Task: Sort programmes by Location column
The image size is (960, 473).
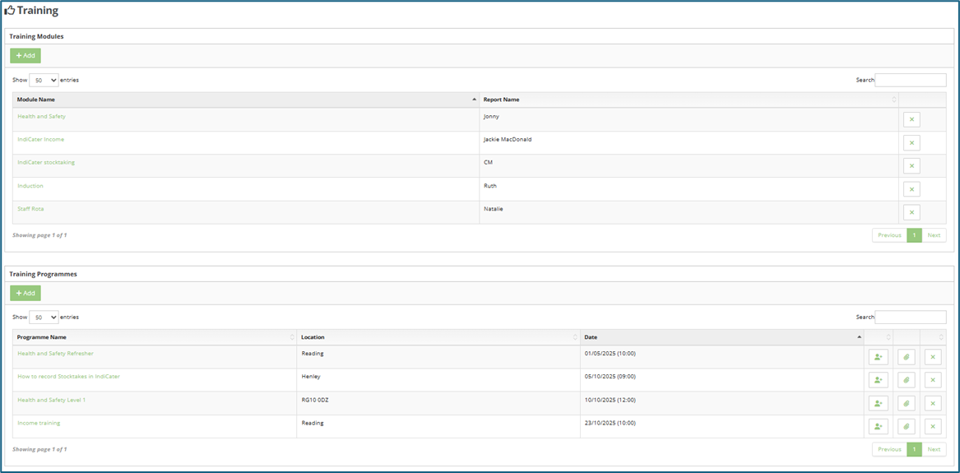Action: [438, 337]
